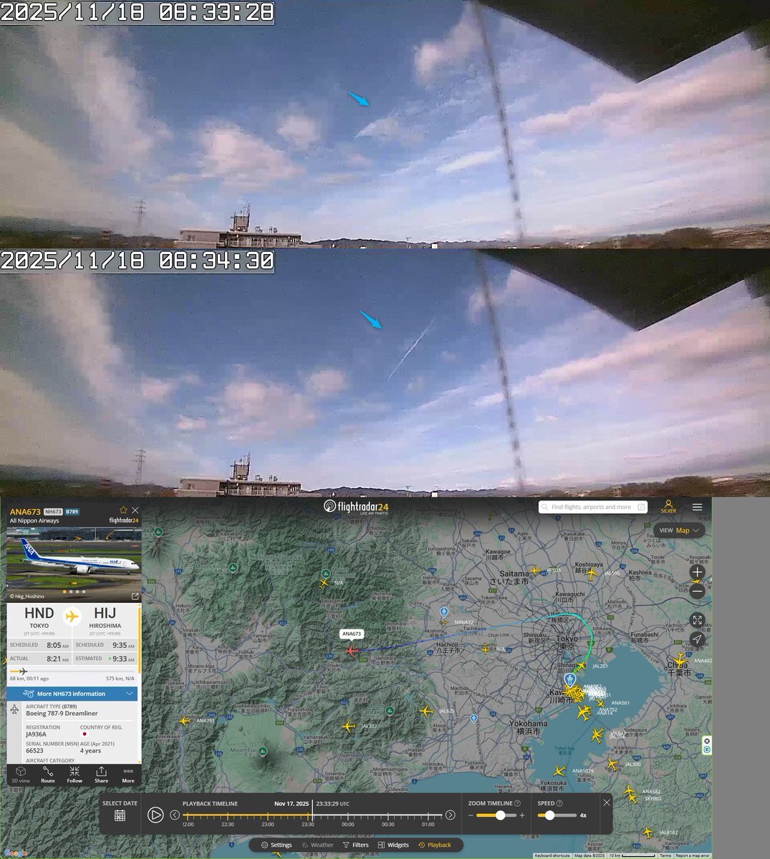Select the ANA673 red aircraft on map
This screenshot has width=770, height=859.
pos(352,651)
